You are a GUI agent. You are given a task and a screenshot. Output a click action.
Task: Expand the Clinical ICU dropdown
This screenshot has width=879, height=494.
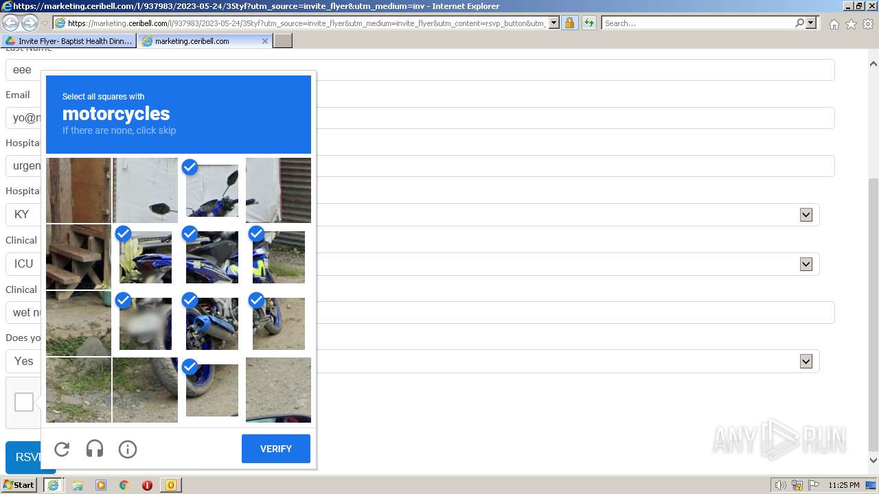point(806,264)
